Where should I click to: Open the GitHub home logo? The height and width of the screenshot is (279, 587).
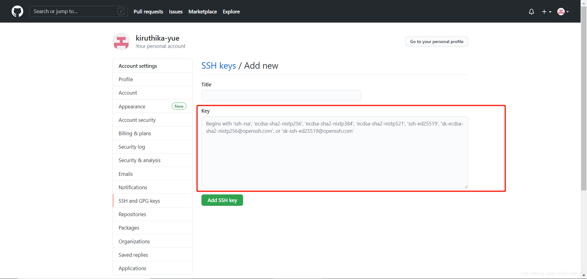click(17, 11)
